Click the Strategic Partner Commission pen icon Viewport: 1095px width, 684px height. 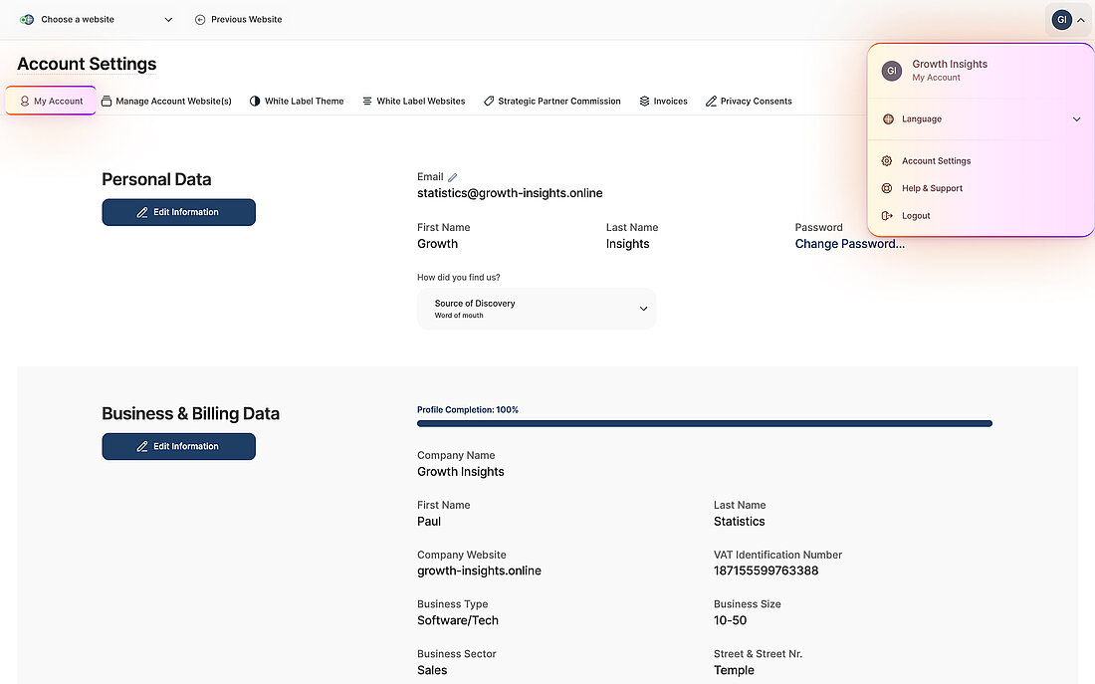[489, 101]
